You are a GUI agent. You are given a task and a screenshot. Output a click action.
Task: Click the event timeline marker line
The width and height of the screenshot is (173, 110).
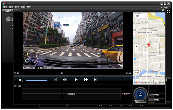(62, 94)
